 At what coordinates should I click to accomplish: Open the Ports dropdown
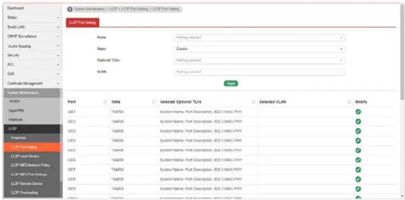(x=259, y=38)
